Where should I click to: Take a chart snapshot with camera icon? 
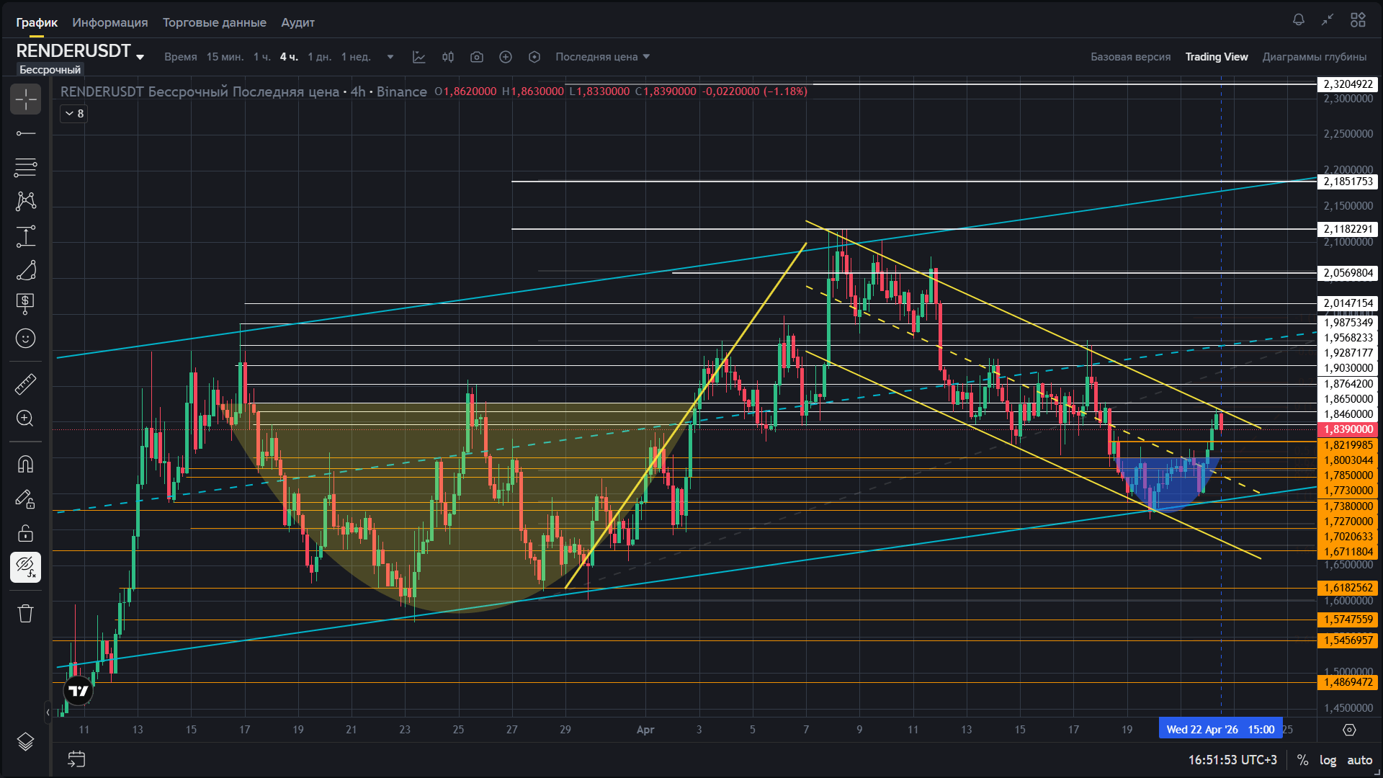coord(476,57)
